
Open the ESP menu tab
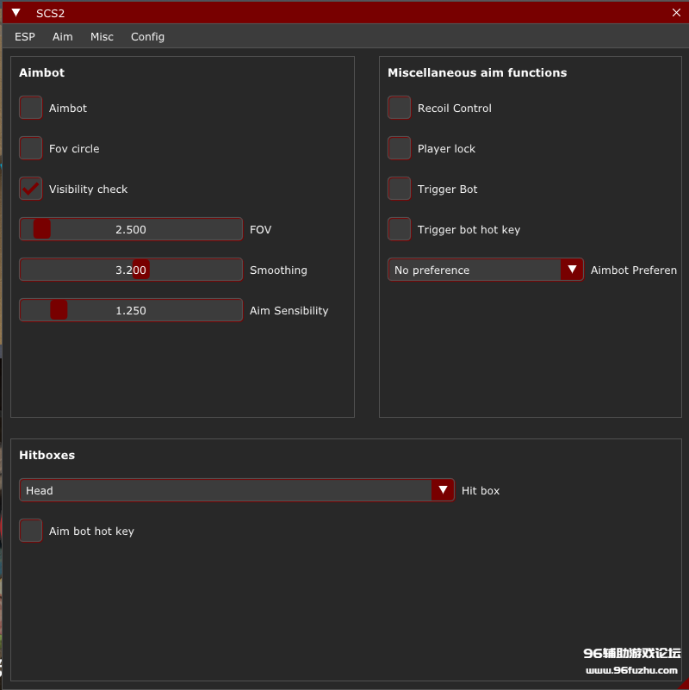pyautogui.click(x=25, y=37)
